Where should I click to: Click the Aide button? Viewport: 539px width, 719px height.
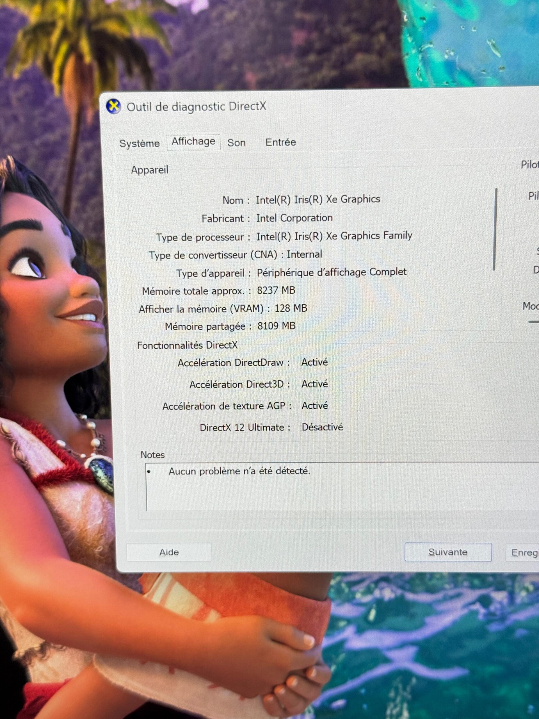click(x=169, y=552)
